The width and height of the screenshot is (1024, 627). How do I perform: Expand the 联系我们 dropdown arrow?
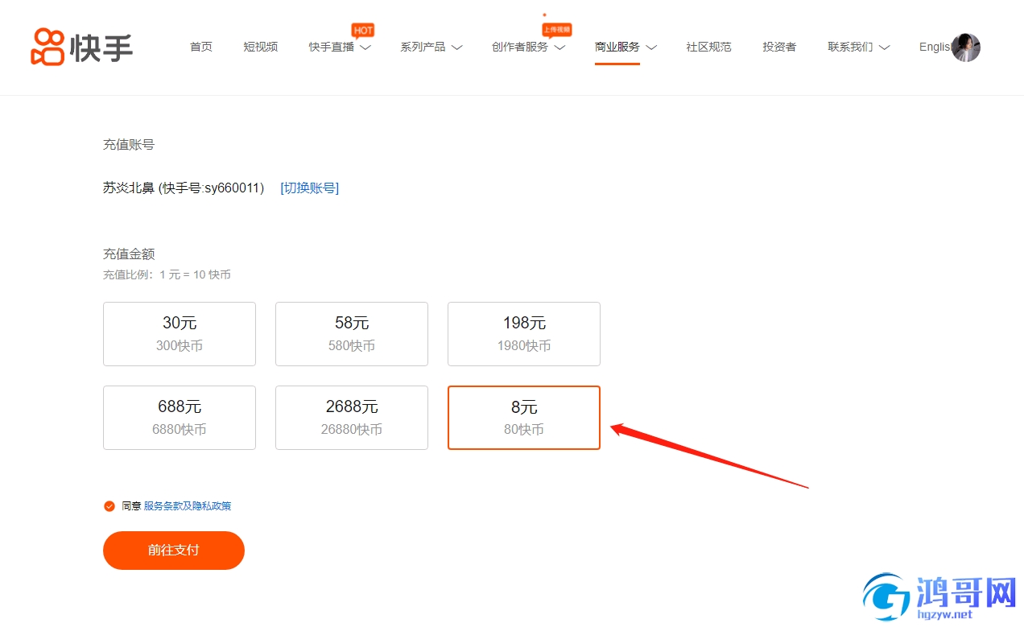coord(884,47)
